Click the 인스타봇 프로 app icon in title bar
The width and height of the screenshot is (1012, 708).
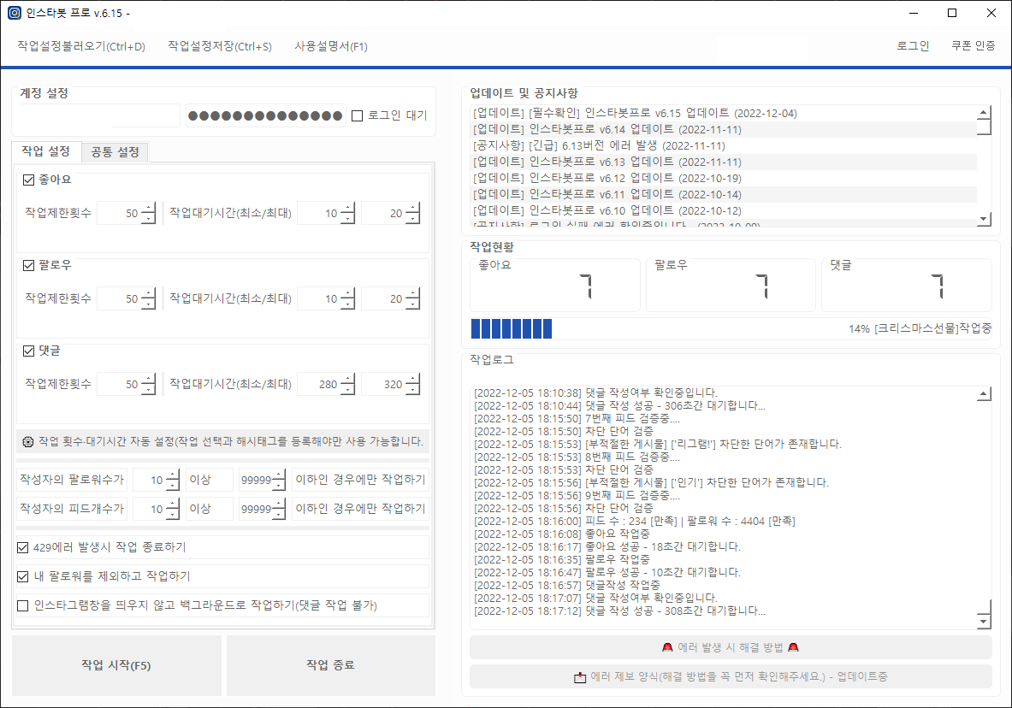[x=15, y=13]
